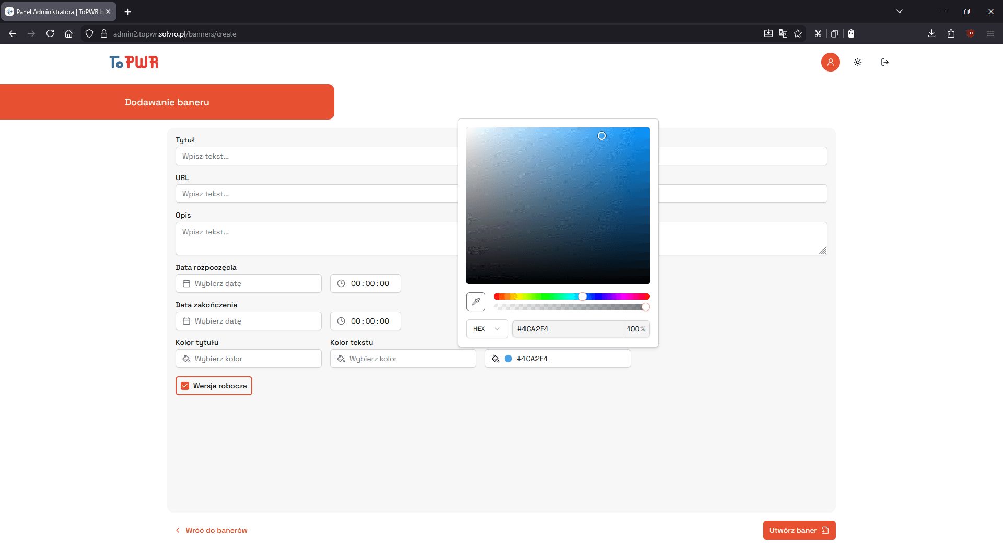1003x548 pixels.
Task: Select the eyedropper tool in the color picker
Action: coord(475,302)
